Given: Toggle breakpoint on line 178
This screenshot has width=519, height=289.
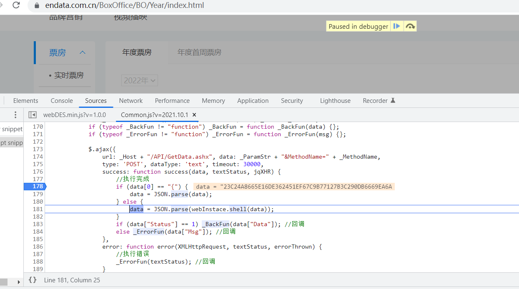Looking at the screenshot, I should (35, 187).
